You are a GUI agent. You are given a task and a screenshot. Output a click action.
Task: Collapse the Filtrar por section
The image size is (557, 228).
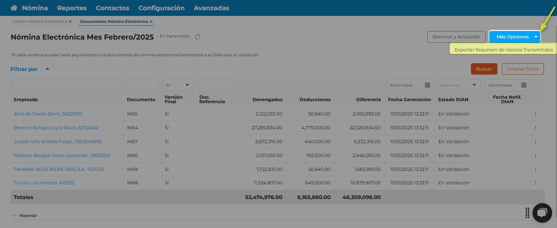pos(47,69)
